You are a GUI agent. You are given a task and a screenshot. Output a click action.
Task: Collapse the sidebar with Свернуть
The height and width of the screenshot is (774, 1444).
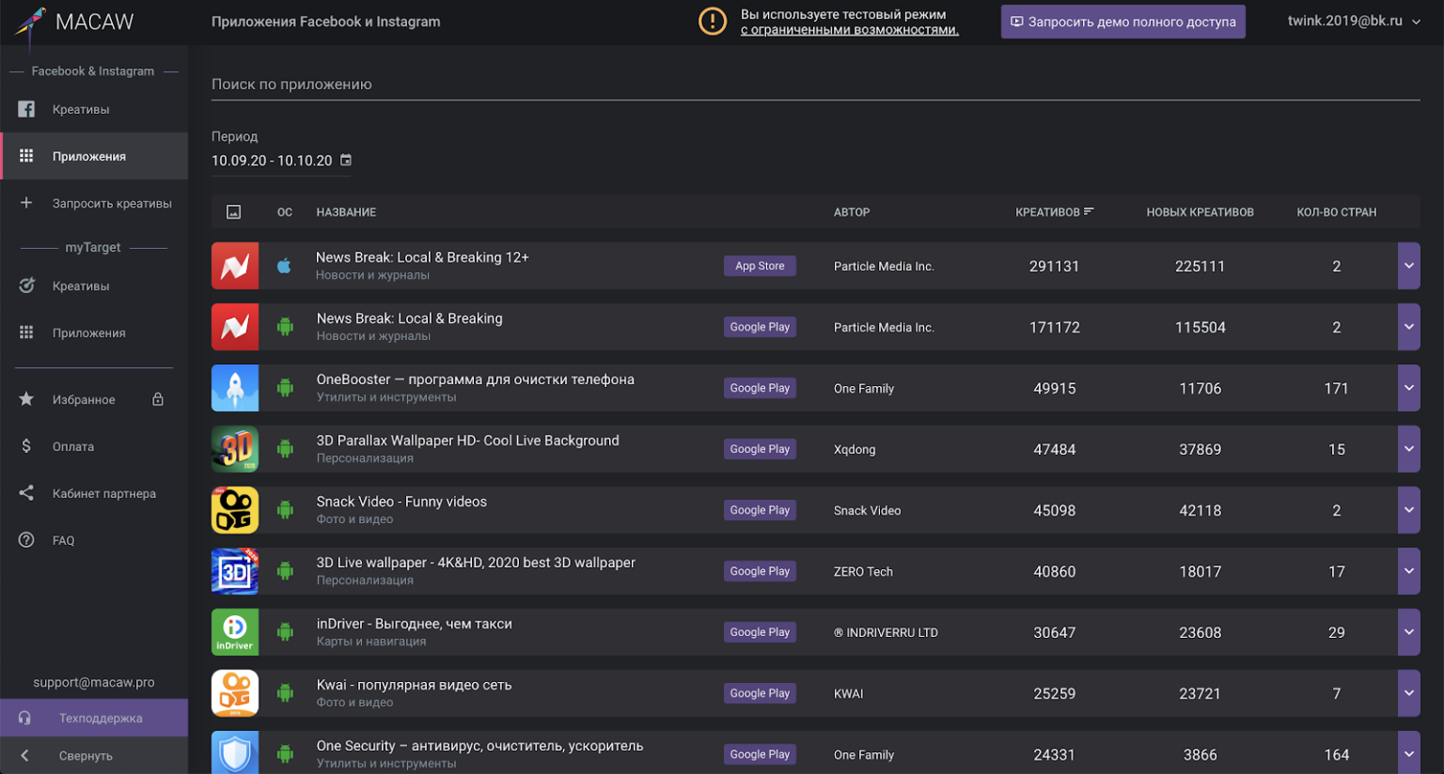[x=94, y=755]
